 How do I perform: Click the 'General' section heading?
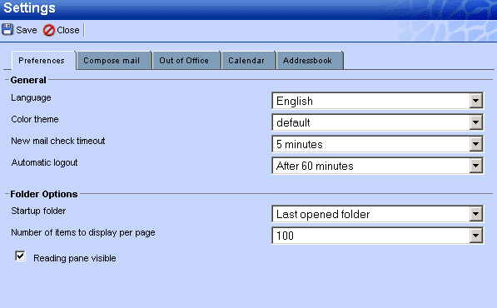[x=28, y=80]
